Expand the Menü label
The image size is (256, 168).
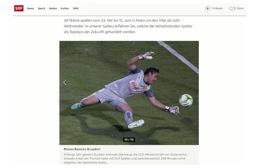point(240,8)
